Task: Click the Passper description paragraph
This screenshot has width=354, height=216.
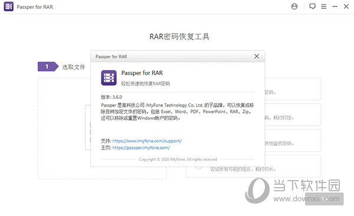Action: coord(178,111)
